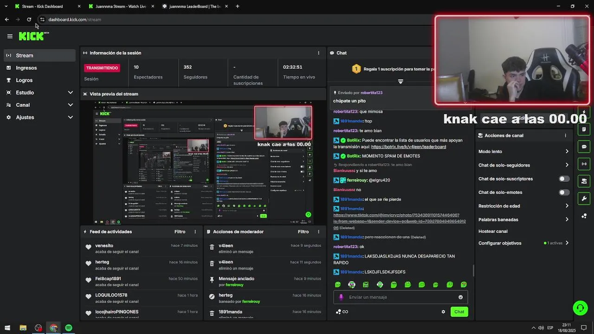Open Palabras baneadas options
The image size is (594, 334).
pos(523,219)
